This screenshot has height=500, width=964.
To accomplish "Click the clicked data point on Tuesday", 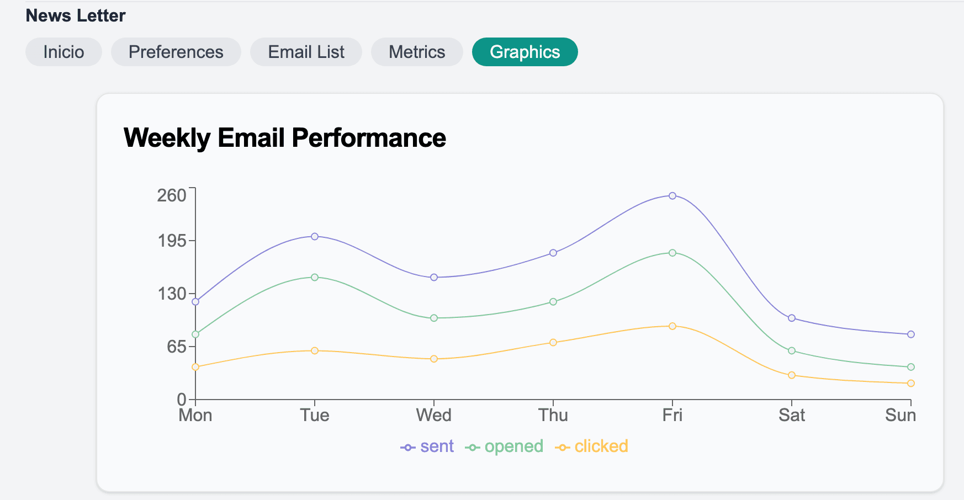I will tap(315, 351).
